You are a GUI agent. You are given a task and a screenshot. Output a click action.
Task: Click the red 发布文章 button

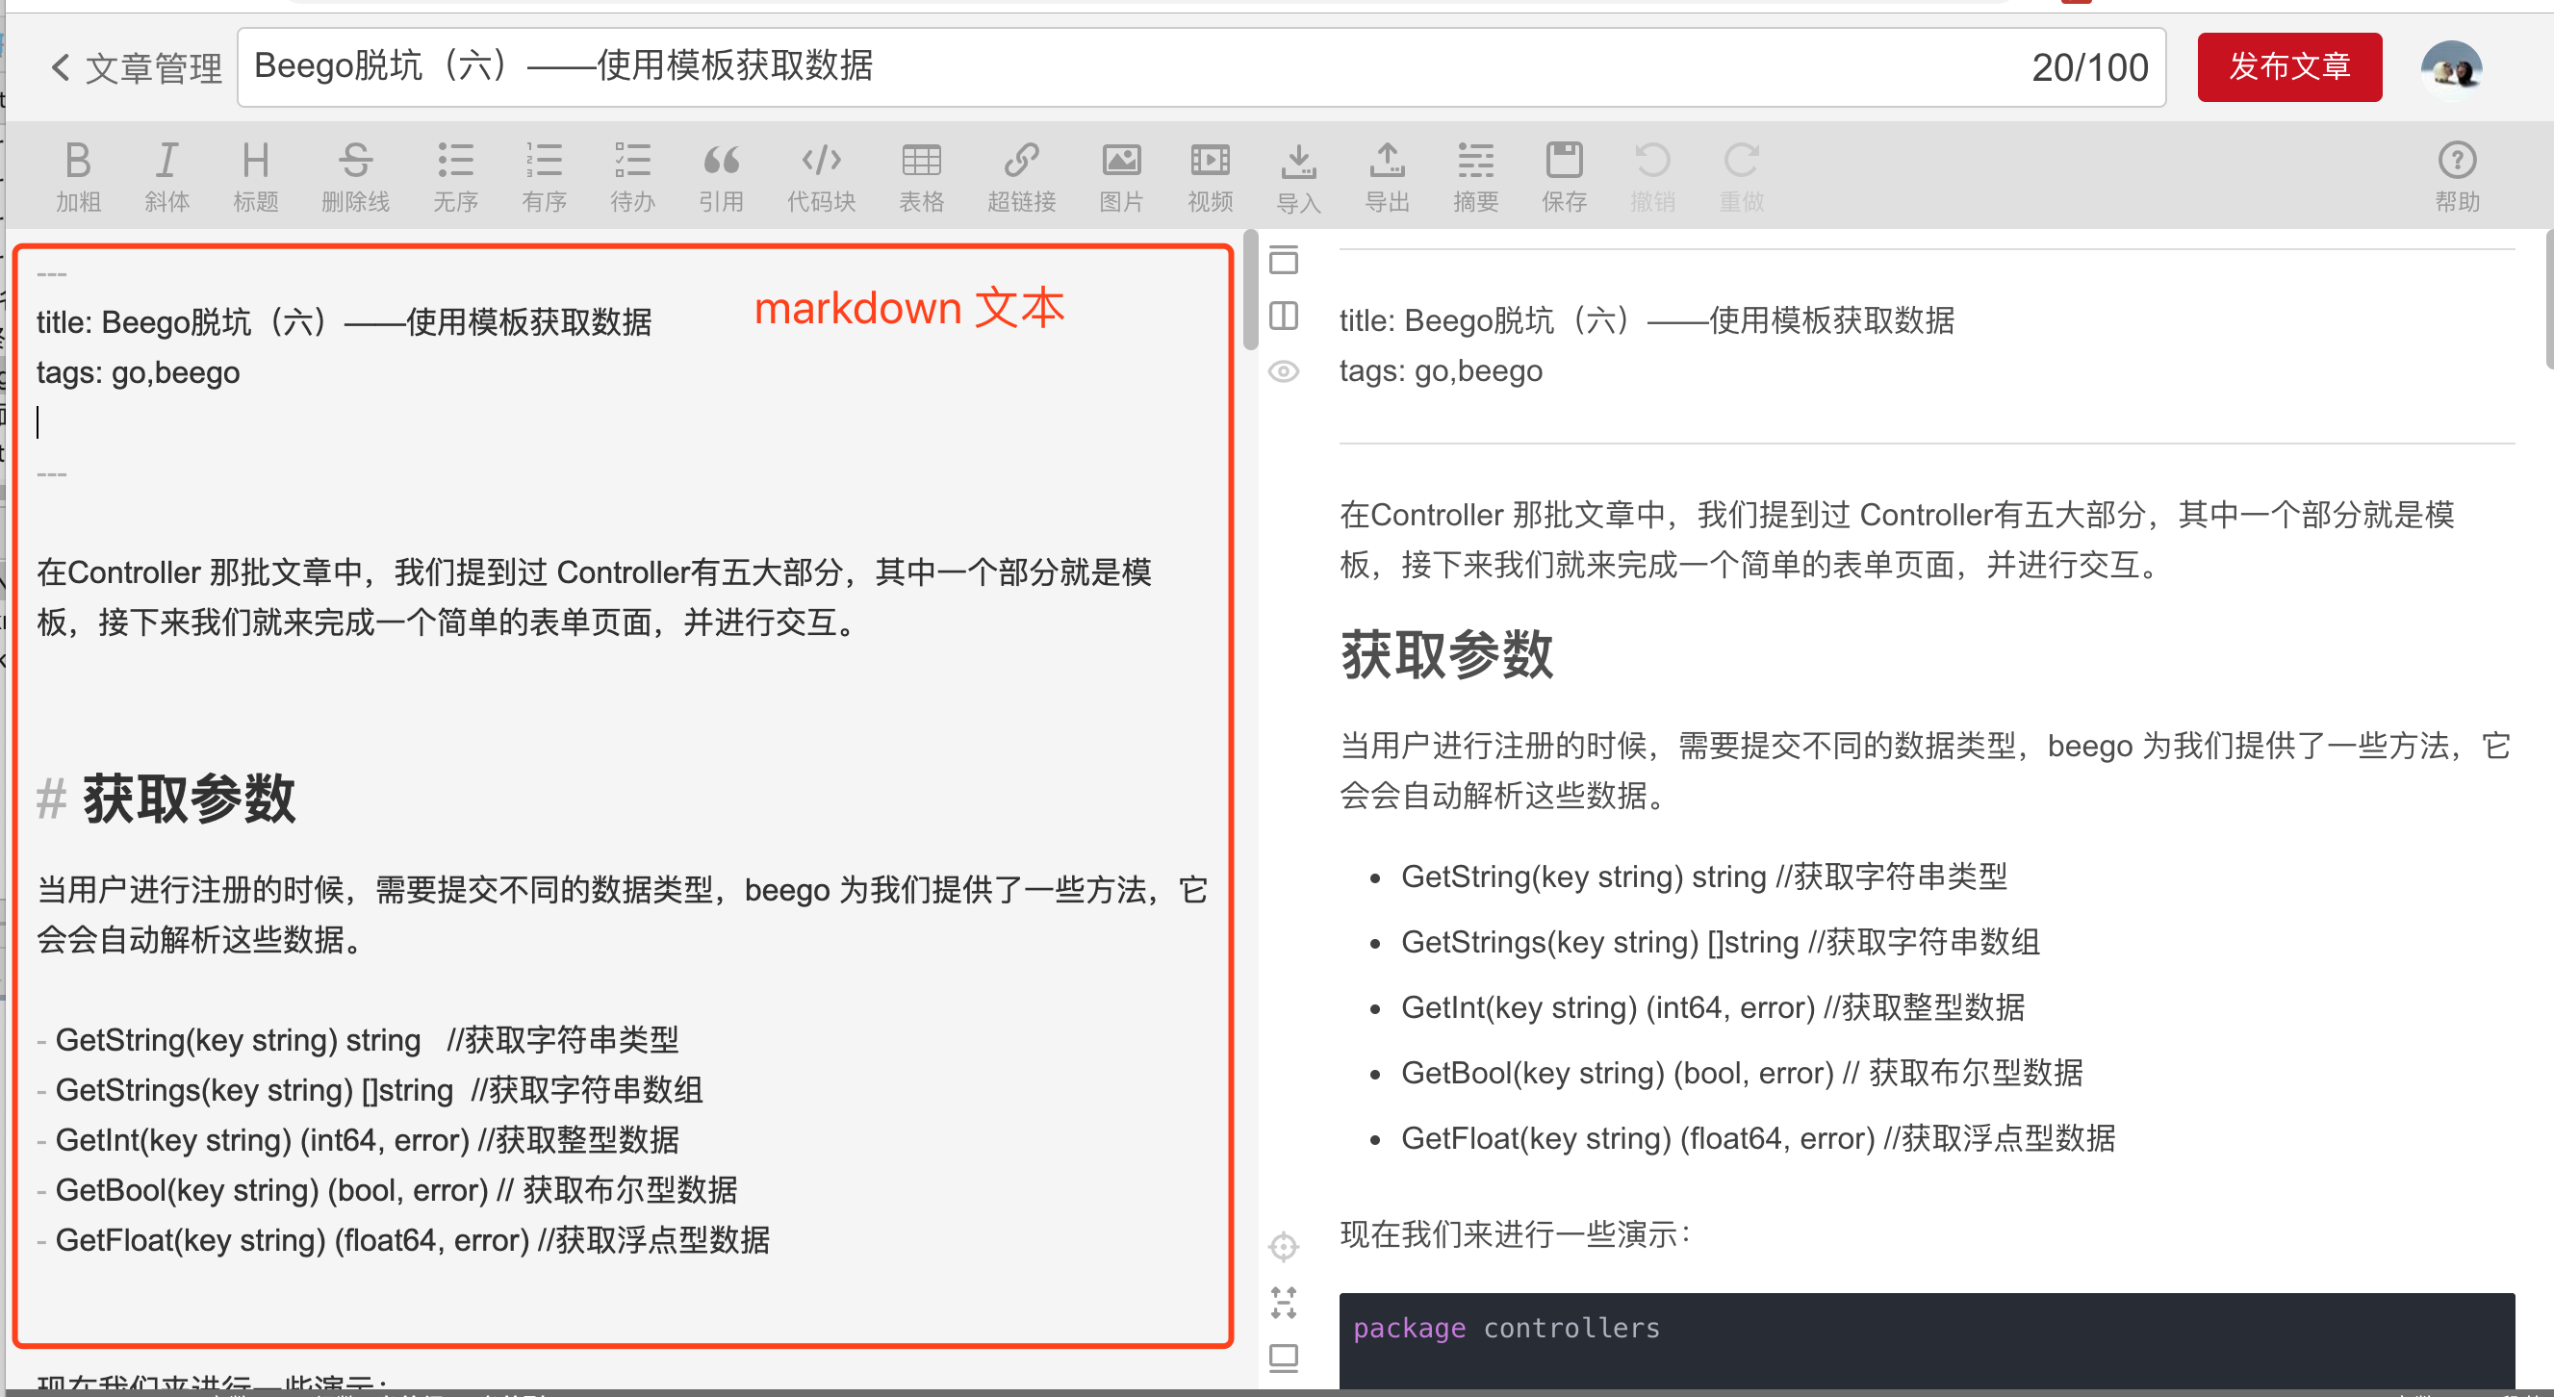point(2288,67)
